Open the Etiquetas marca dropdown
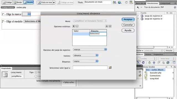Screen dimensions: 177x99 pos(85,61)
